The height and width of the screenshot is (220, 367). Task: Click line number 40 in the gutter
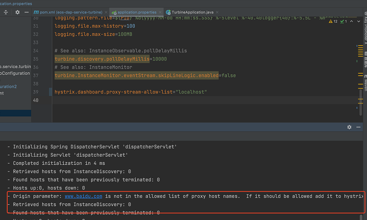pos(36,100)
